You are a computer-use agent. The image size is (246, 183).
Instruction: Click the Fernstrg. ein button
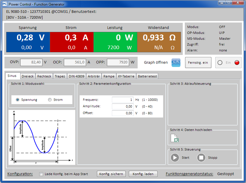[x=198, y=63]
